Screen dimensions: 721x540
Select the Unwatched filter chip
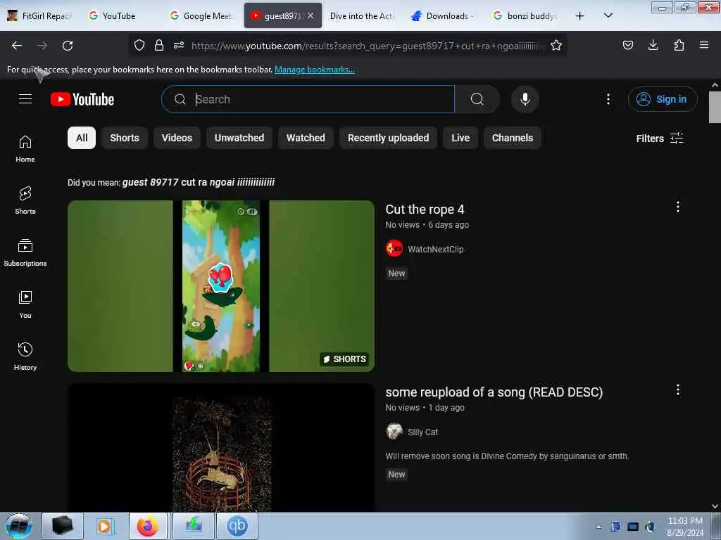click(x=239, y=138)
